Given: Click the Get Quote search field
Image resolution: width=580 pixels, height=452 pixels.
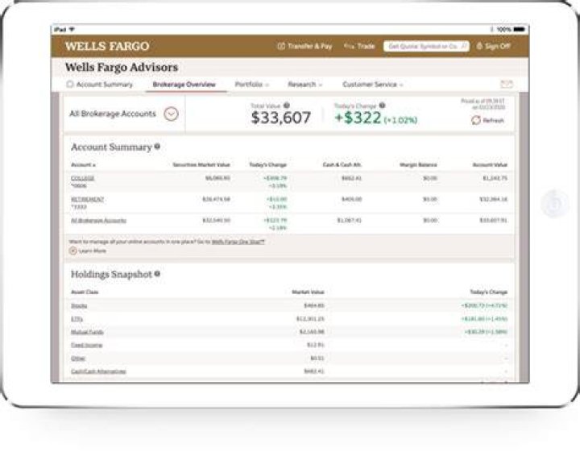Looking at the screenshot, I should pyautogui.click(x=426, y=46).
